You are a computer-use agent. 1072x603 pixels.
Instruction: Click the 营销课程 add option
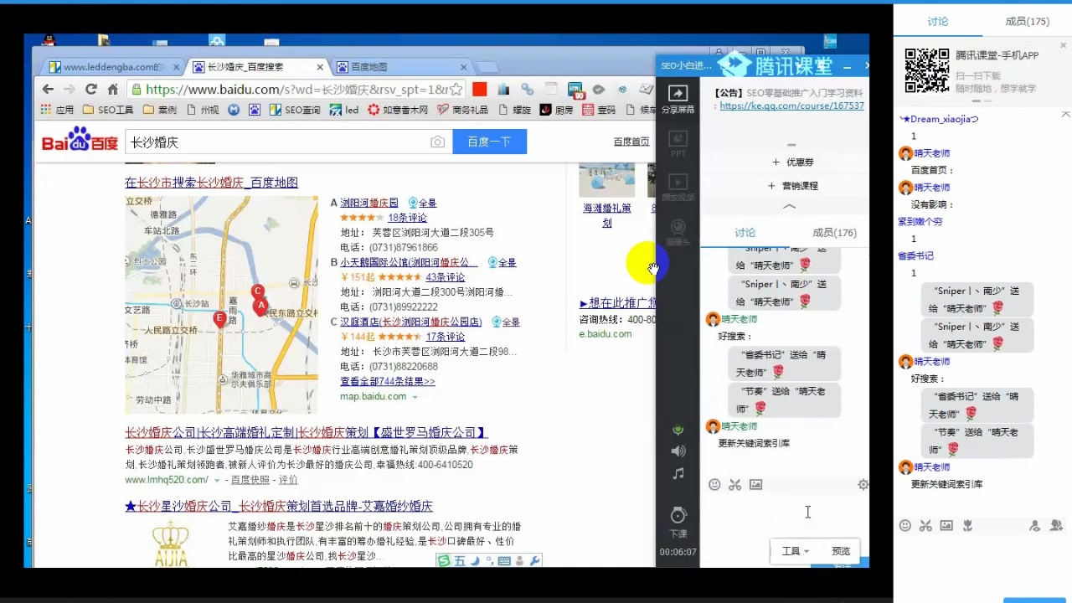click(x=792, y=186)
